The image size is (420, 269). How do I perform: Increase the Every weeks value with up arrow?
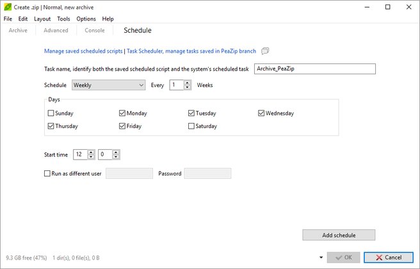(x=188, y=83)
